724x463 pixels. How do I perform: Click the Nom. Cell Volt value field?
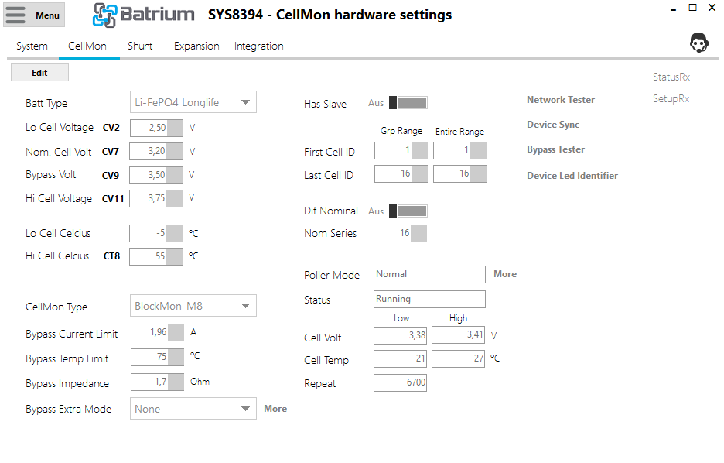point(156,152)
